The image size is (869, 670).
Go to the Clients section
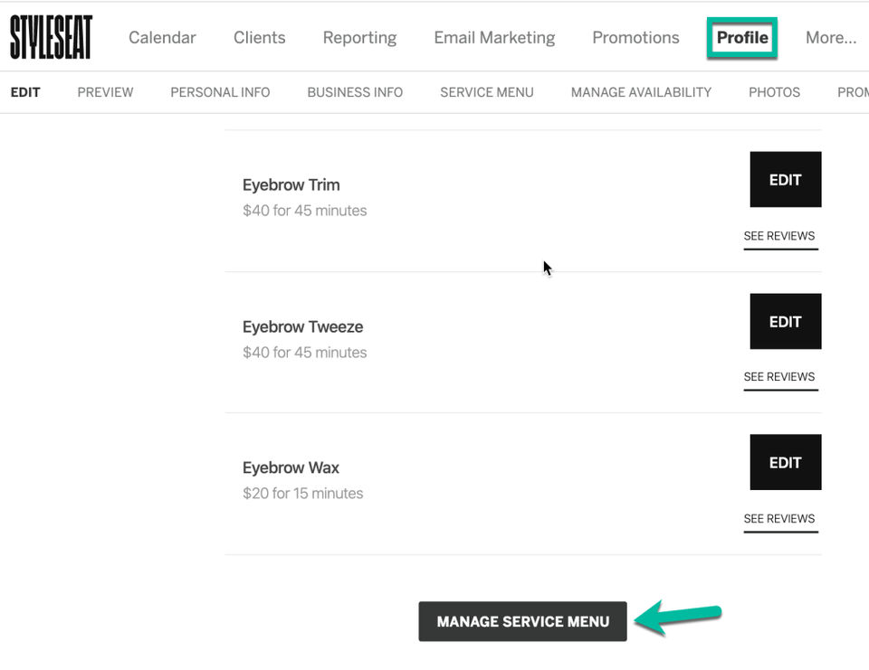(x=259, y=38)
